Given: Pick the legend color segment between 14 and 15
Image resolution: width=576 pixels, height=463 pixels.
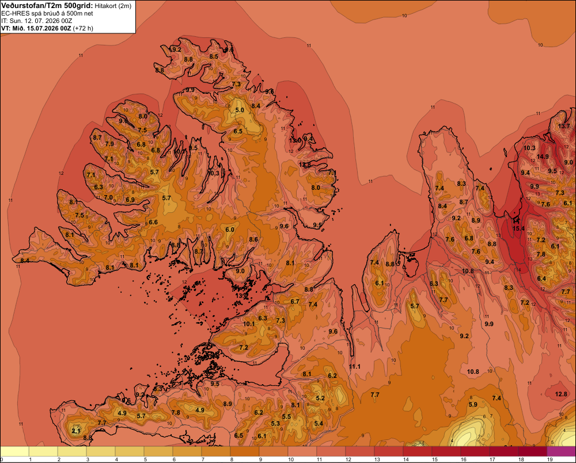Looking at the screenshot, I should [x=417, y=451].
